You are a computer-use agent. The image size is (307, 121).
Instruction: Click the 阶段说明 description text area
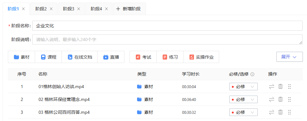coord(167,39)
